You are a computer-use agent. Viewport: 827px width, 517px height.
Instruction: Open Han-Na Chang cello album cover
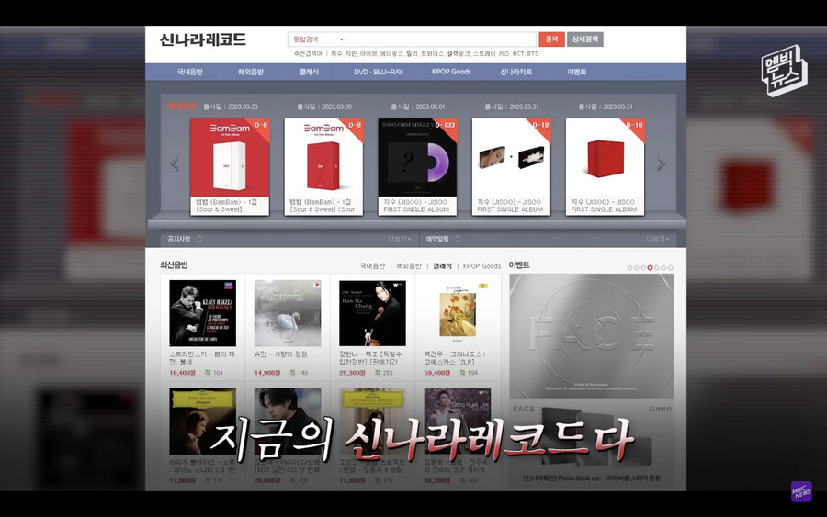point(372,313)
